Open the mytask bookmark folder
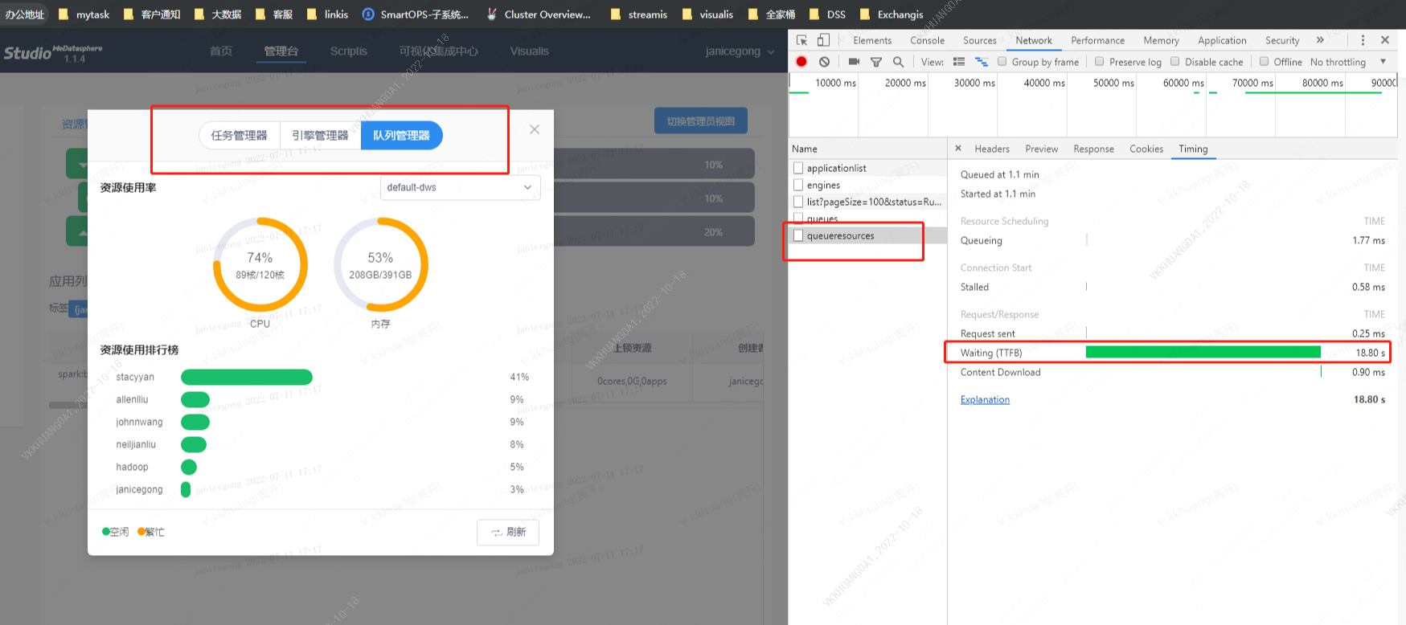1406x625 pixels. (x=84, y=14)
